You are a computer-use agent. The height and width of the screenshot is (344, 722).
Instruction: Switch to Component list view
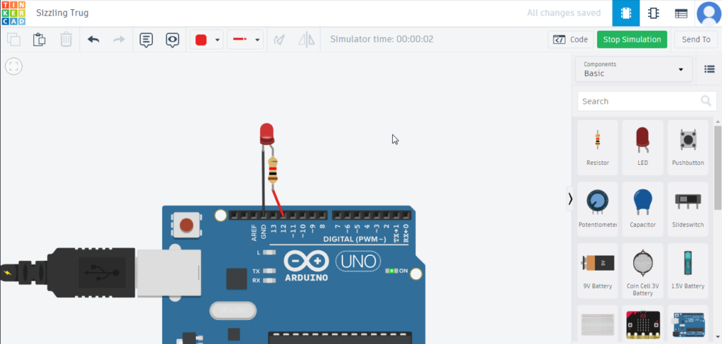pos(681,13)
